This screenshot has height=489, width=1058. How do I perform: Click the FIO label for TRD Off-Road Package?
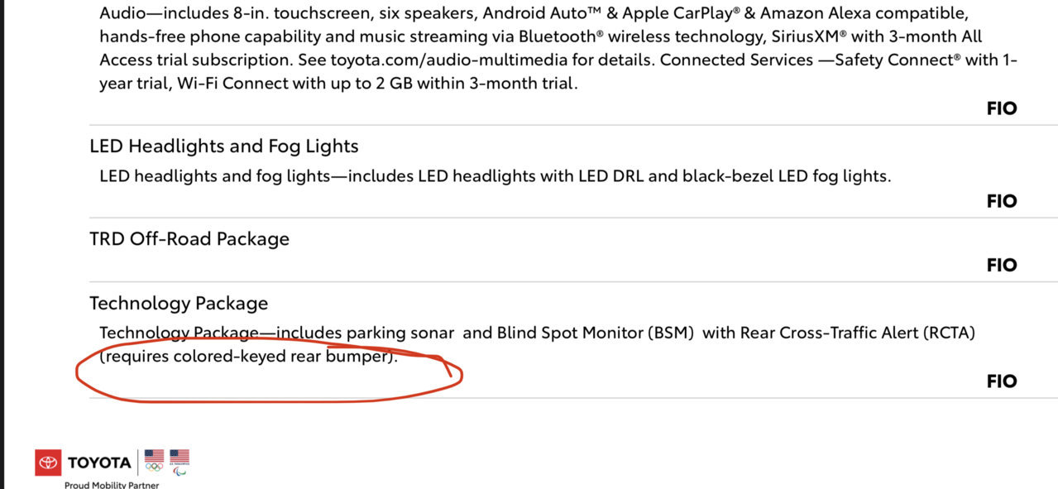[x=1001, y=265]
